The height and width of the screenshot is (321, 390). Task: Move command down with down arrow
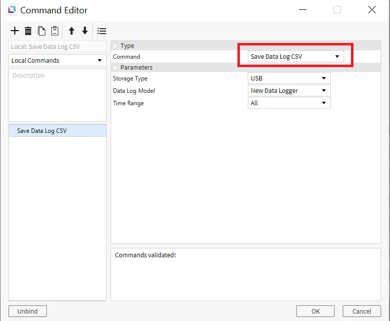(x=85, y=31)
